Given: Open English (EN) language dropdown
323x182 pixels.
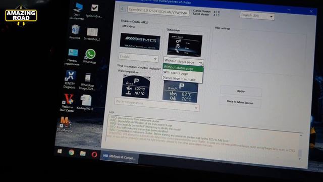Looking at the screenshot, I should coord(257,16).
